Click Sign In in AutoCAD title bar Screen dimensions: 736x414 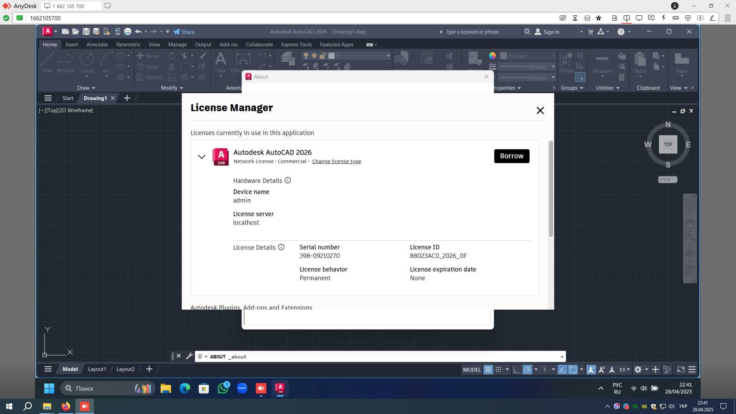pyautogui.click(x=547, y=32)
